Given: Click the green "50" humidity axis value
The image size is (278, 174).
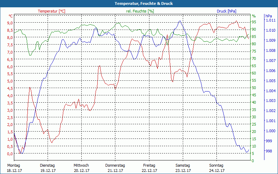Looking at the screenshot, I should pyautogui.click(x=254, y=88).
